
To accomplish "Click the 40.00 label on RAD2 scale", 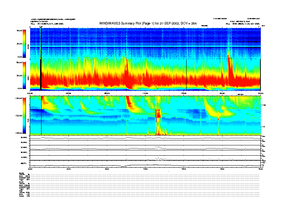I will pyautogui.click(x=19, y=30).
